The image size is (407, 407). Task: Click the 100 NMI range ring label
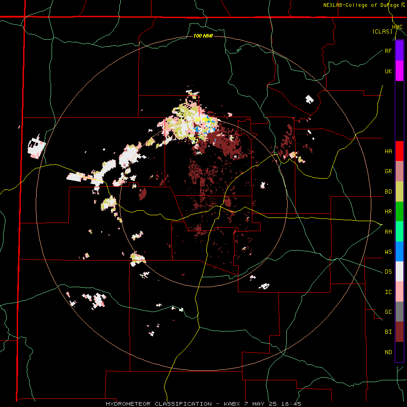point(203,36)
